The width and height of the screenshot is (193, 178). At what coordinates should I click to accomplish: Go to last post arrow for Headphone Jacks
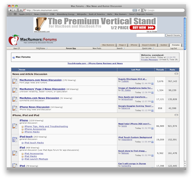point(152,92)
